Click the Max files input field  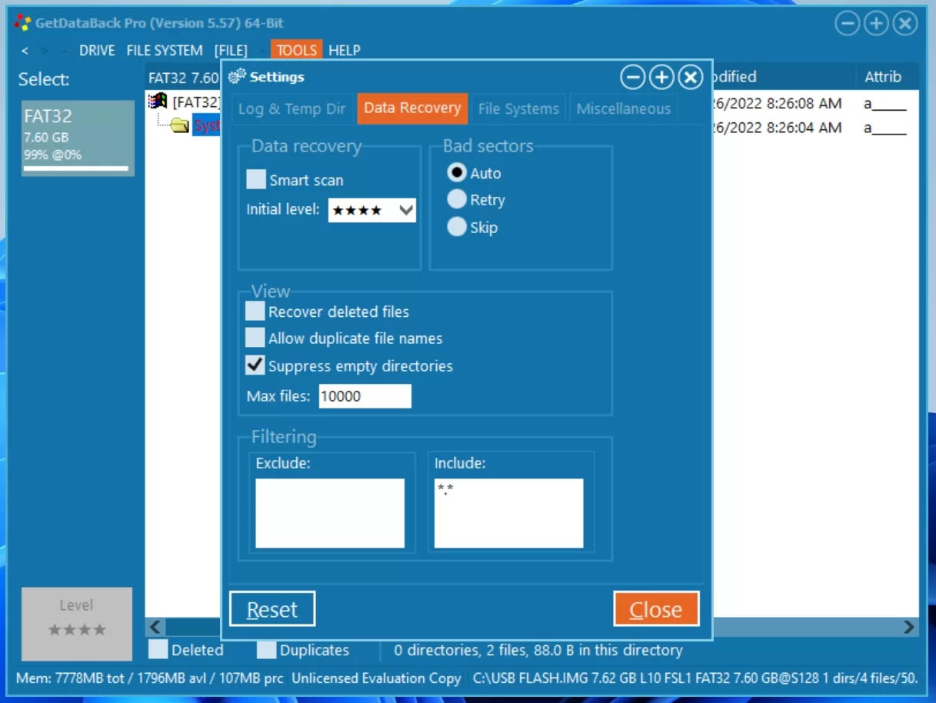365,396
